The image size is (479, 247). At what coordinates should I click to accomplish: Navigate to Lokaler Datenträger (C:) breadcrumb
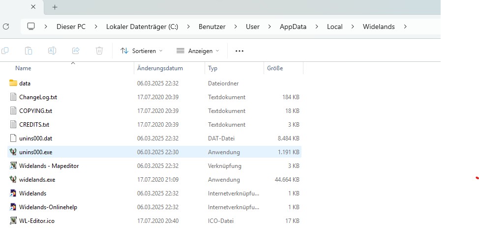tap(142, 27)
